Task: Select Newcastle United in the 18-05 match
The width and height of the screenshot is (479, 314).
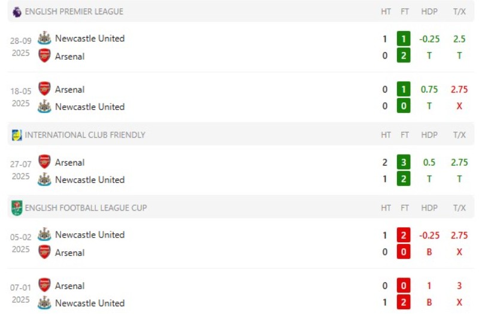Action: tap(90, 107)
